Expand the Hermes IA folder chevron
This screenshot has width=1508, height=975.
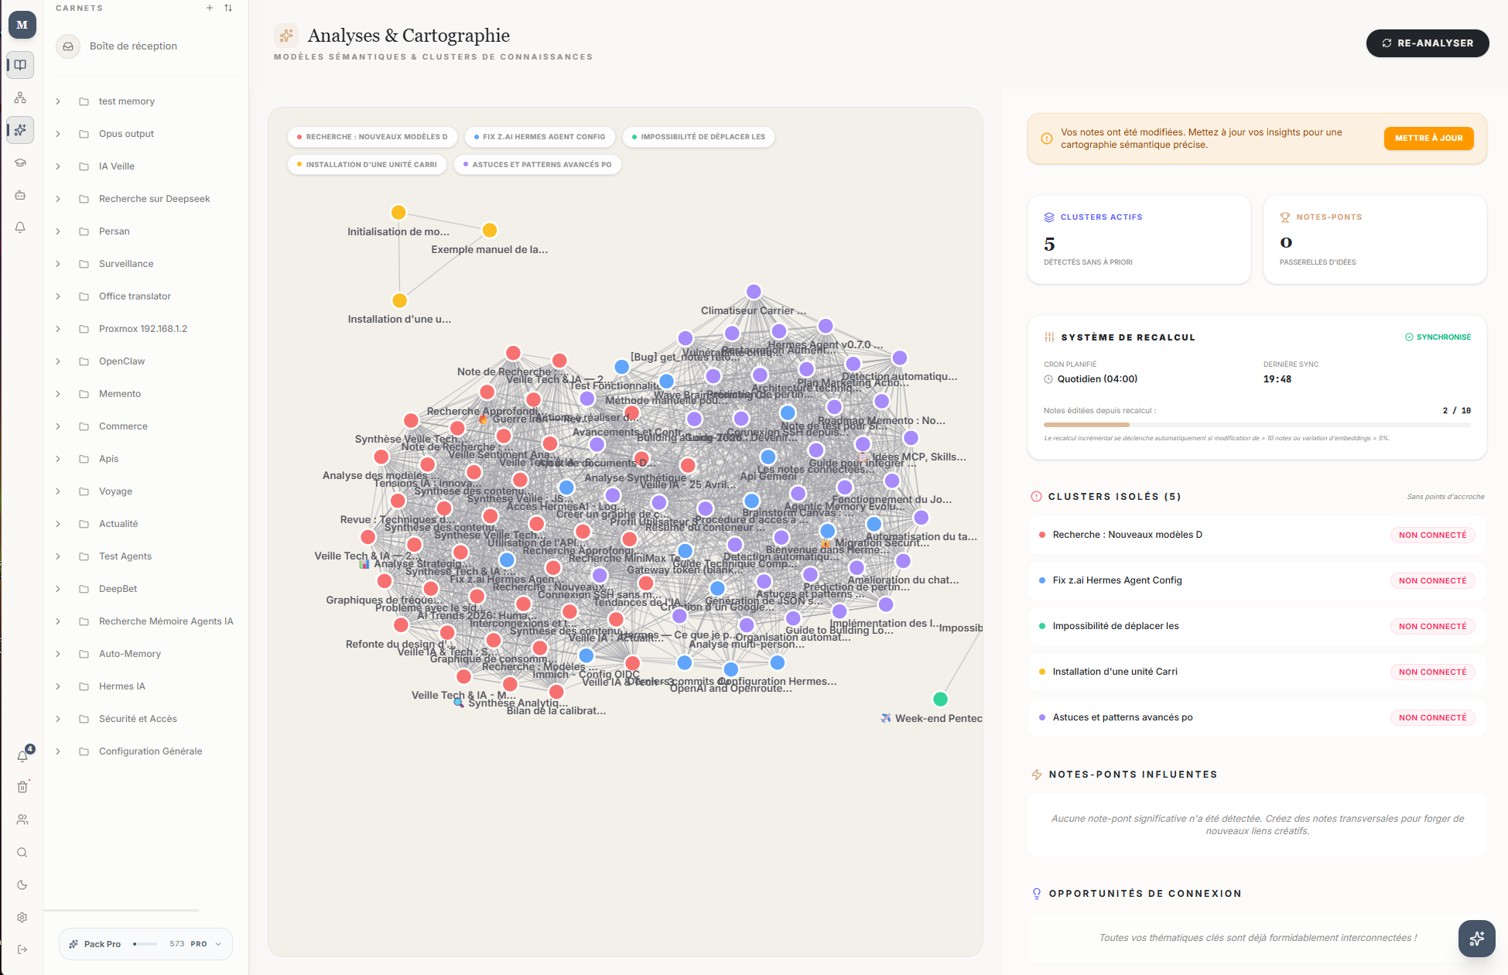pyautogui.click(x=58, y=686)
